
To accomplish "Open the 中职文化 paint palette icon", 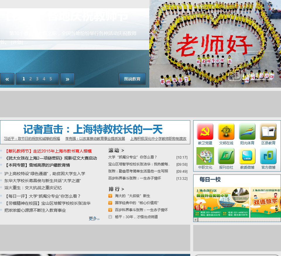I will tap(205, 156).
